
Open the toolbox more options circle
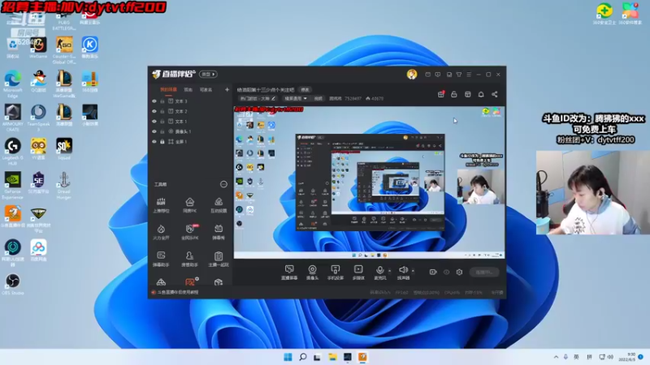click(x=223, y=184)
